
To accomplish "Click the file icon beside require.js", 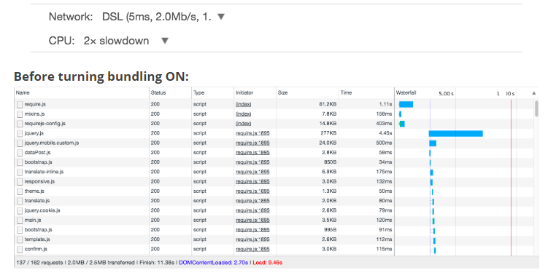I will tap(20, 104).
